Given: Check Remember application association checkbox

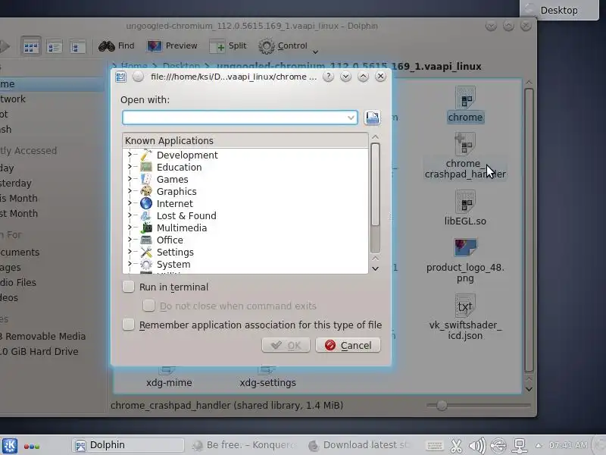Looking at the screenshot, I should (x=128, y=325).
